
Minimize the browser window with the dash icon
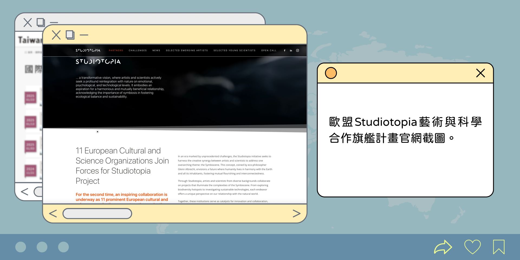click(84, 35)
